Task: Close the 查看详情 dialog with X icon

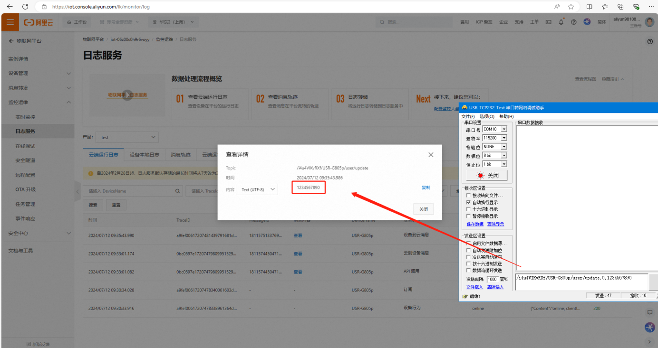Action: pos(431,155)
